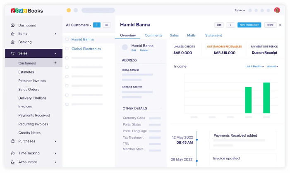
Task: Open the Zylker organization dropdown
Action: pyautogui.click(x=240, y=10)
